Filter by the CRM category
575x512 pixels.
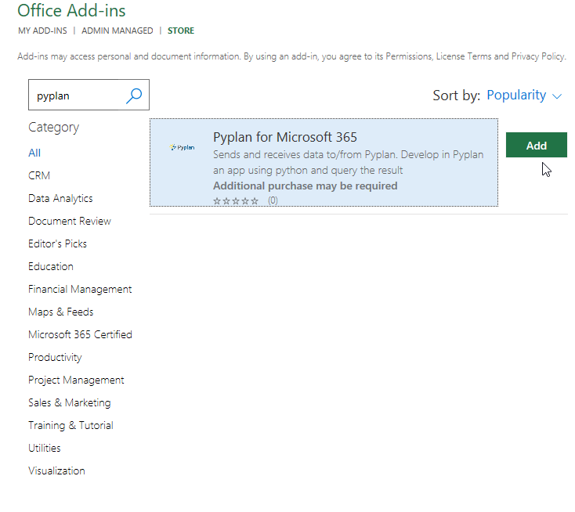pos(39,175)
